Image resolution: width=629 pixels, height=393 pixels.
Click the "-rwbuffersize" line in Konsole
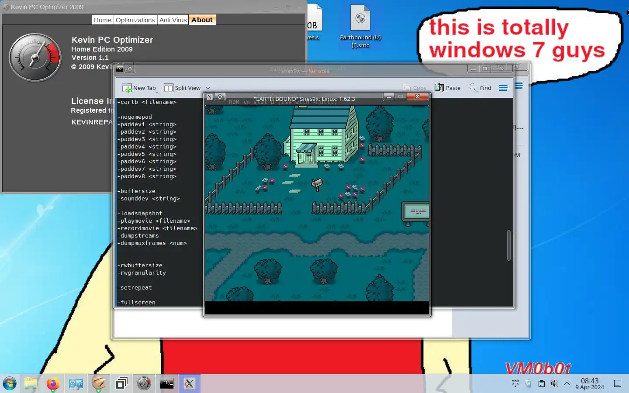pyautogui.click(x=140, y=265)
